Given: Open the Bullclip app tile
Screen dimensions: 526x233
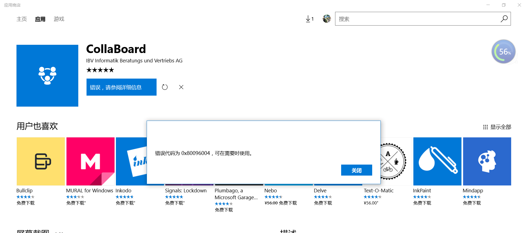Looking at the screenshot, I should tap(41, 161).
